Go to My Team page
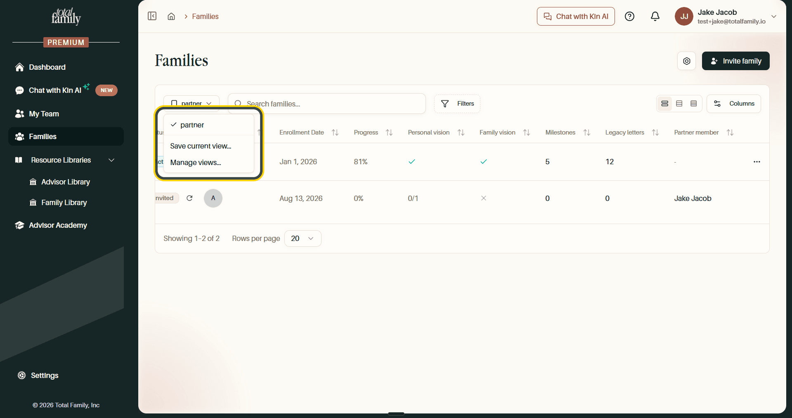Image resolution: width=792 pixels, height=418 pixels. tap(66, 114)
